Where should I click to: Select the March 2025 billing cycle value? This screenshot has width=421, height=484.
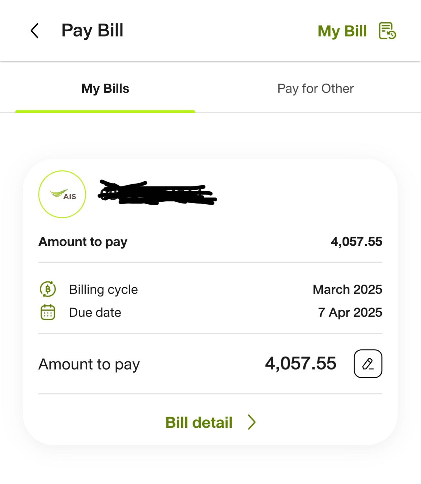tap(348, 289)
